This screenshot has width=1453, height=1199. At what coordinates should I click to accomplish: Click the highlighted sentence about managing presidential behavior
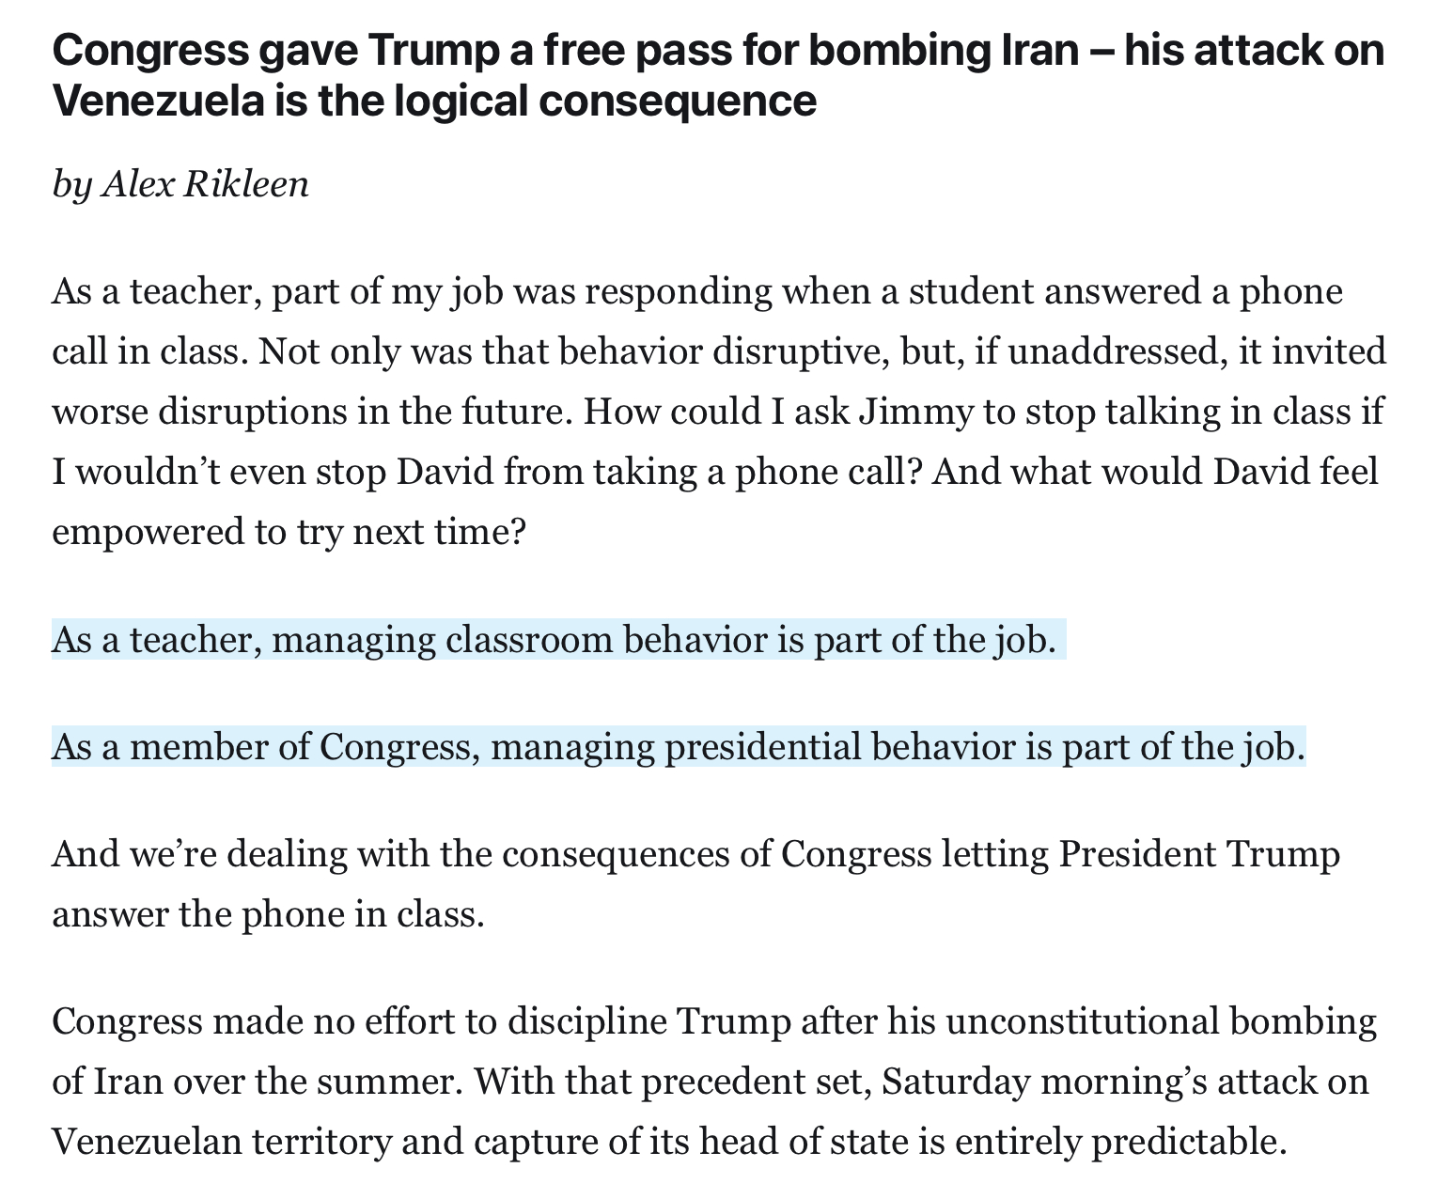point(678,747)
